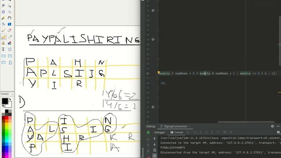Click Pause Program icon in Debug sidebar

148,145
